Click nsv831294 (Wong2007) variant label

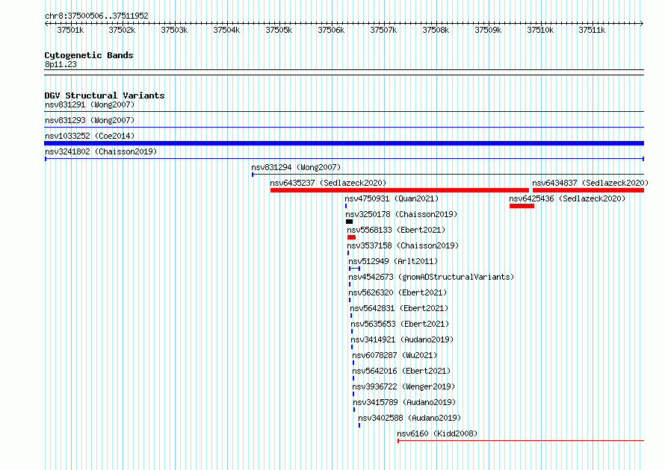click(x=296, y=167)
